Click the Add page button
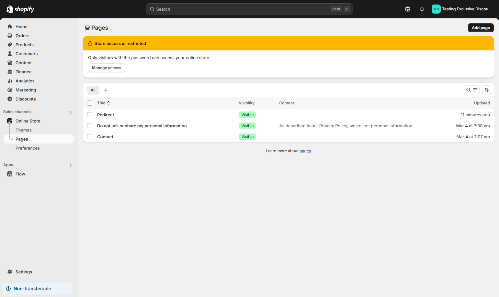The height and width of the screenshot is (297, 499). (x=481, y=28)
